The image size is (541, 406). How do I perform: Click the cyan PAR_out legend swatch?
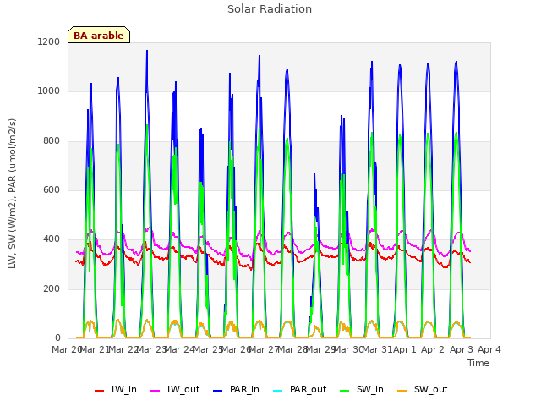click(x=278, y=391)
